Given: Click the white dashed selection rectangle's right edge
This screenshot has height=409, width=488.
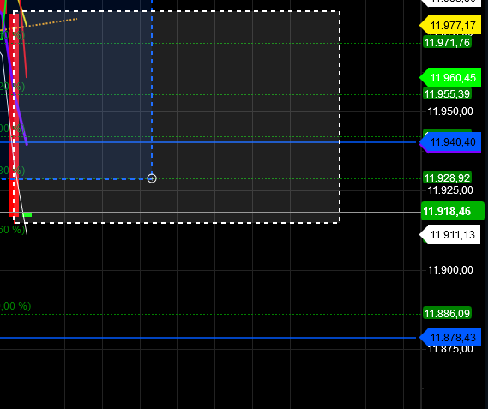Looking at the screenshot, I should tap(340, 117).
